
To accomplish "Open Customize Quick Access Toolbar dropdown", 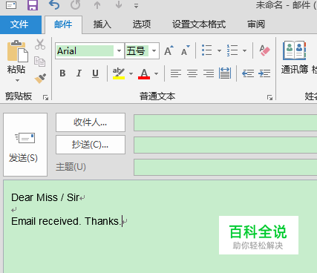I will 136,6.
